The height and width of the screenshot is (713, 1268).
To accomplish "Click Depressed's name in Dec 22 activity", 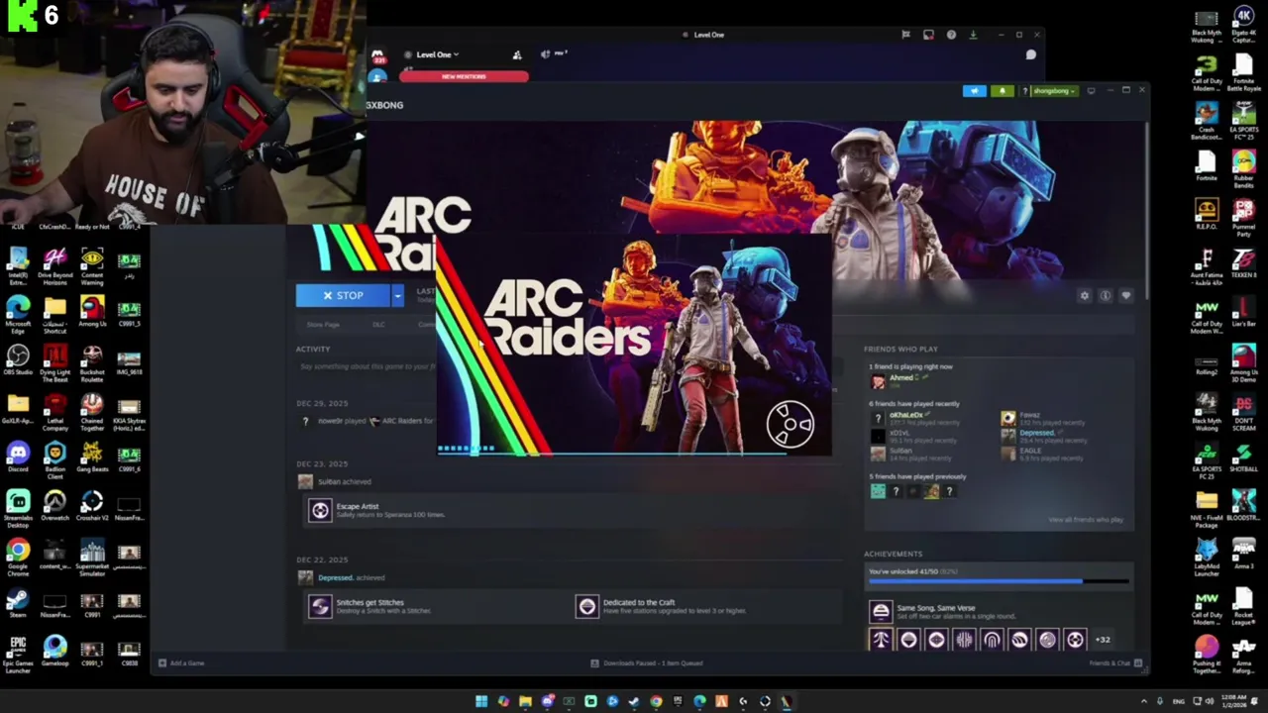I will tap(335, 577).
